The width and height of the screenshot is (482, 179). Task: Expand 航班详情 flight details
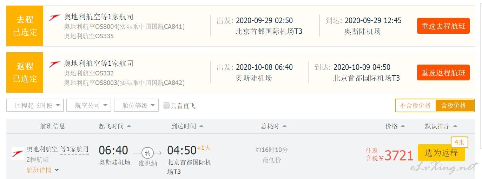(42, 170)
